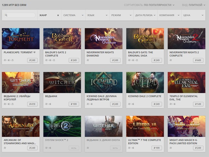Buy Planescape: Torment for ₽249
Image resolution: width=209 pixels, height=157 pixels.
[x=32, y=60]
